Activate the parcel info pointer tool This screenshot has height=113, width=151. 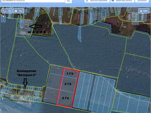tap(21, 11)
